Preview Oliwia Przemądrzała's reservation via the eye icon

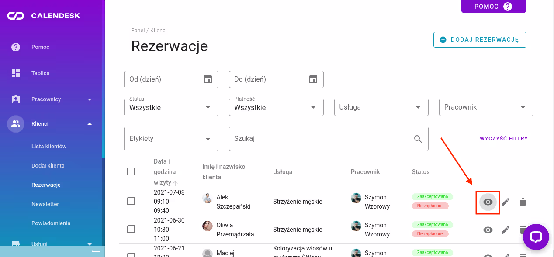coord(488,230)
